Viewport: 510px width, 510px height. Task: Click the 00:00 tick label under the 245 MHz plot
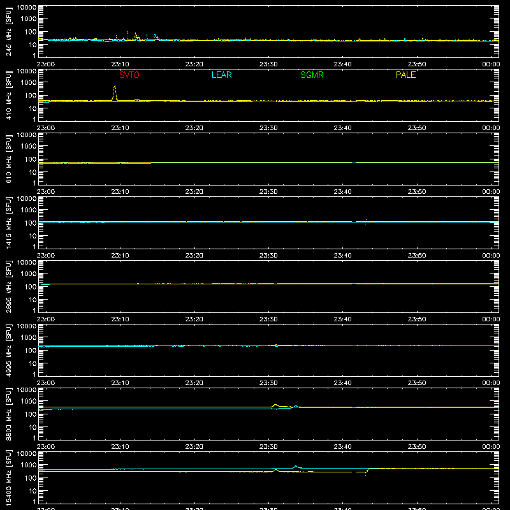[491, 64]
